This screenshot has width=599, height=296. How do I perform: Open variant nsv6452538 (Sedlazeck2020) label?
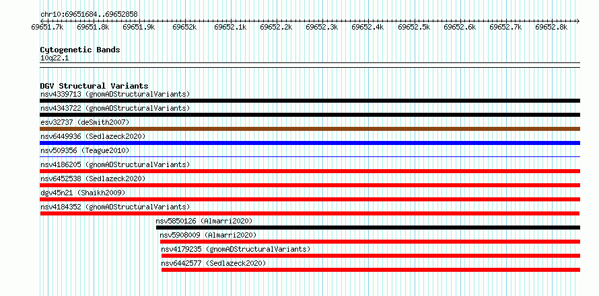click(93, 179)
